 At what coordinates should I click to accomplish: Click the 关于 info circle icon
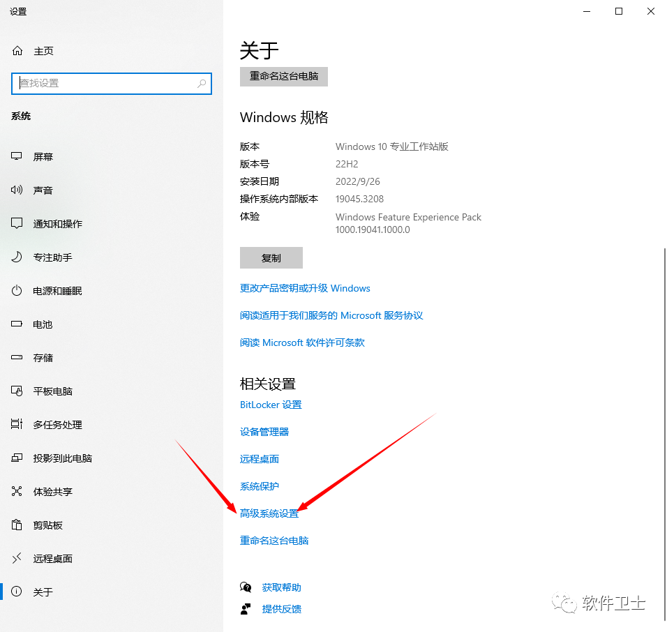click(17, 591)
